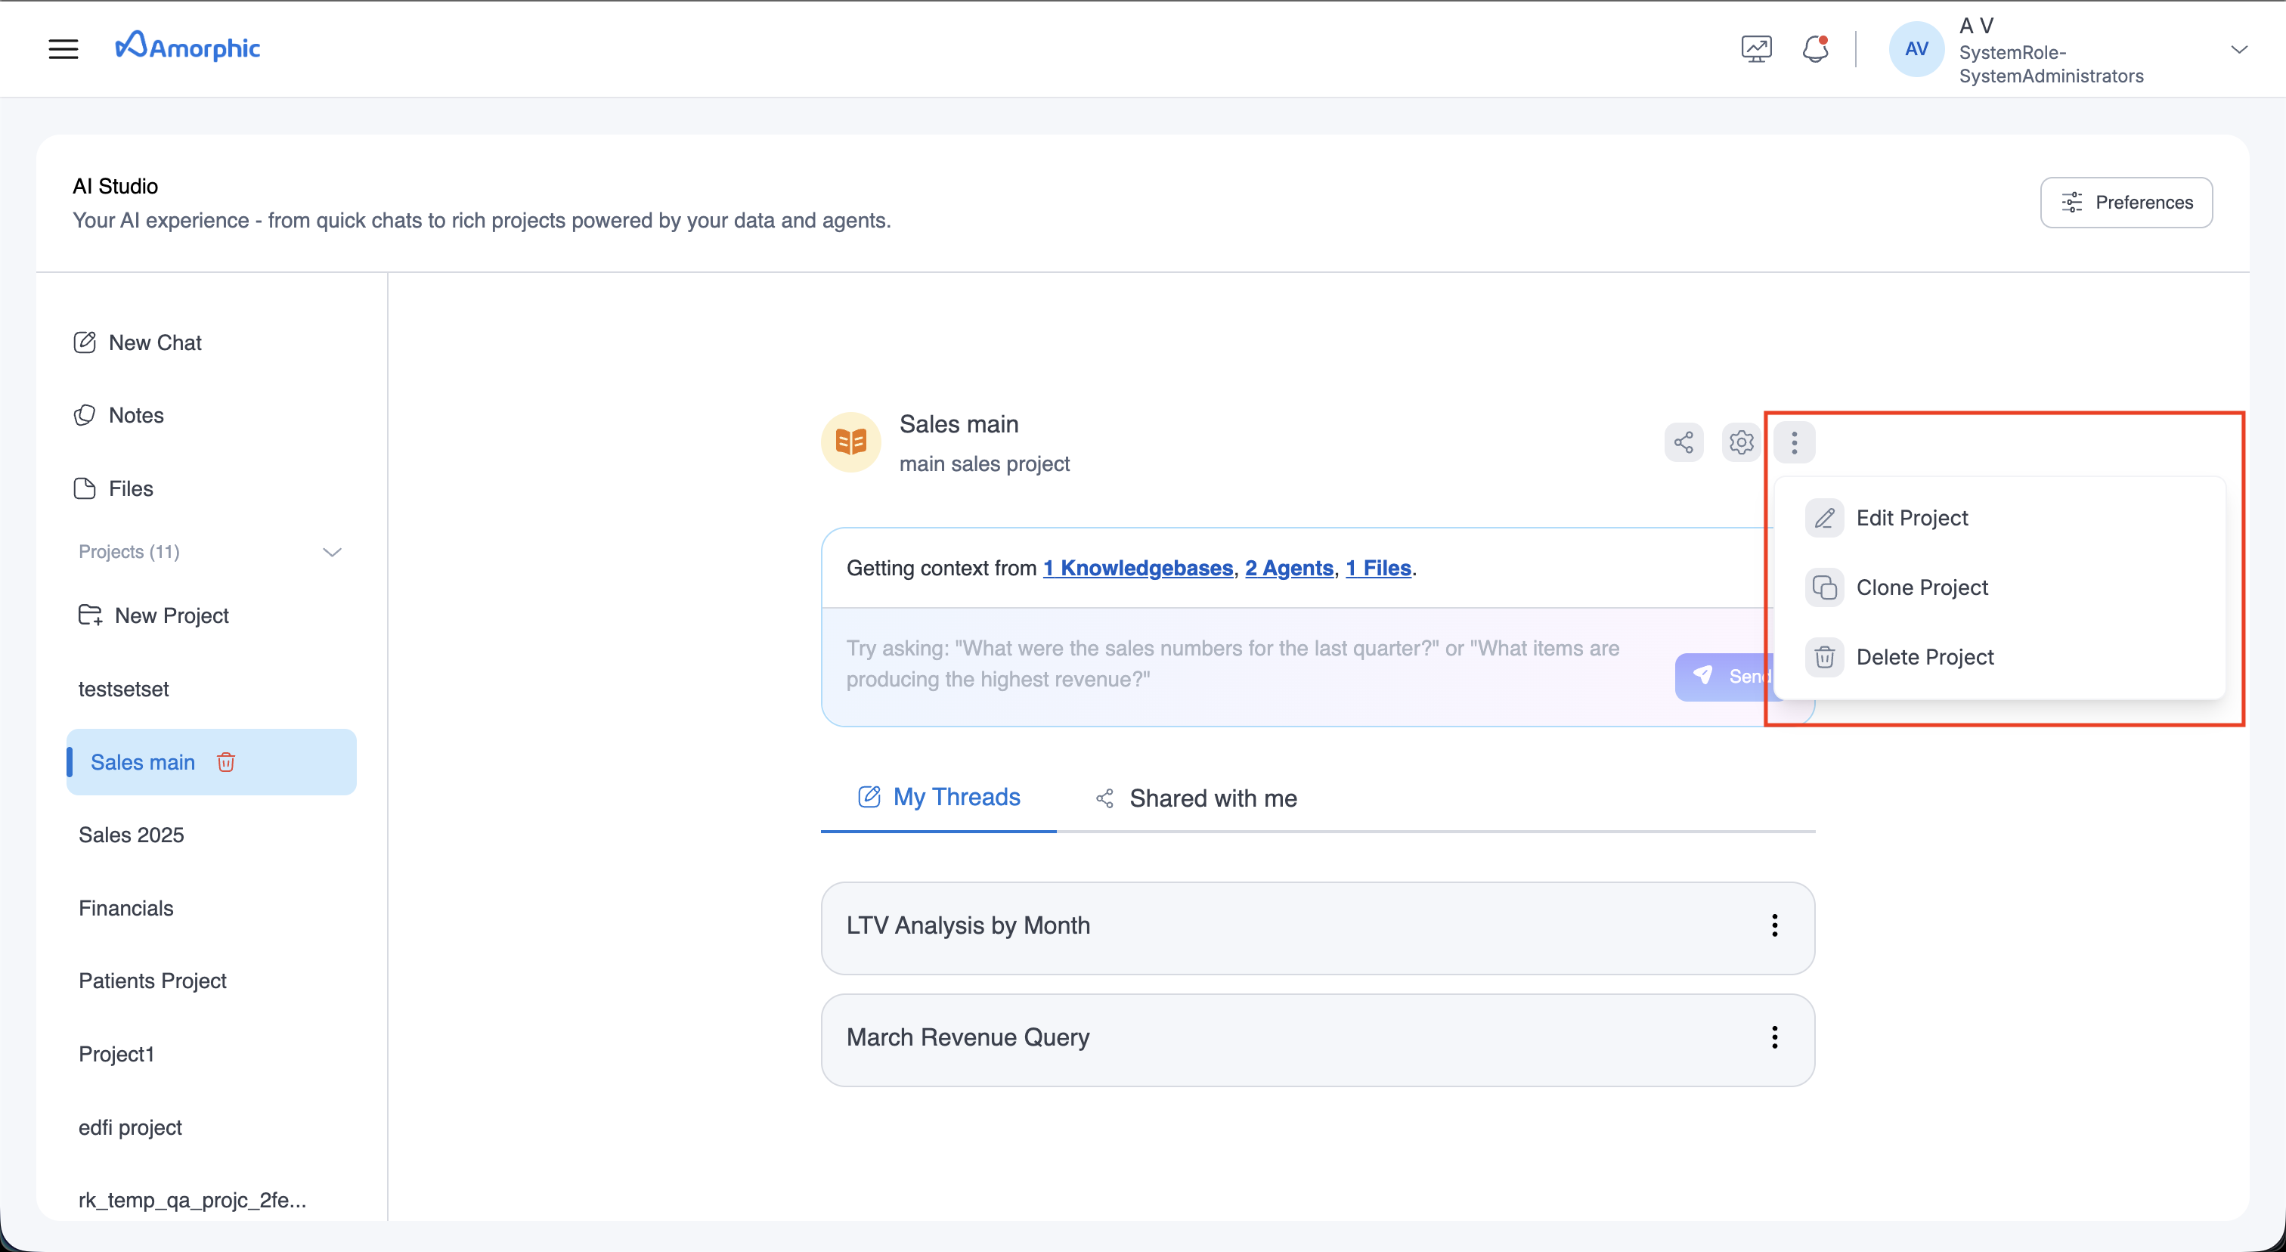The height and width of the screenshot is (1252, 2286).
Task: Follow the 1 Knowledgebases link
Action: [x=1138, y=568]
